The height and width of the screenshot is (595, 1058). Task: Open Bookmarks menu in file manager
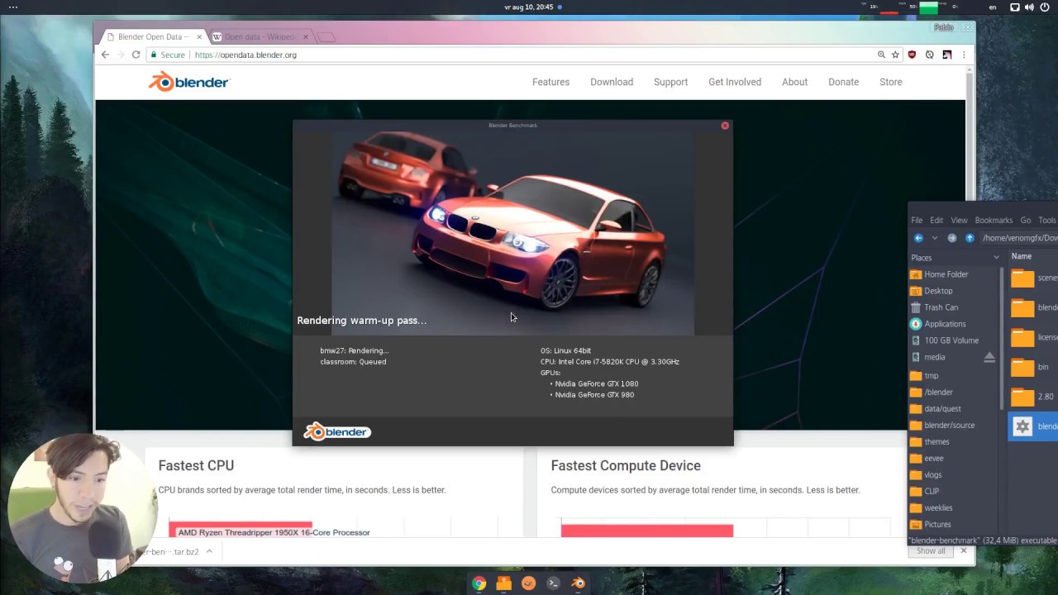click(x=994, y=221)
